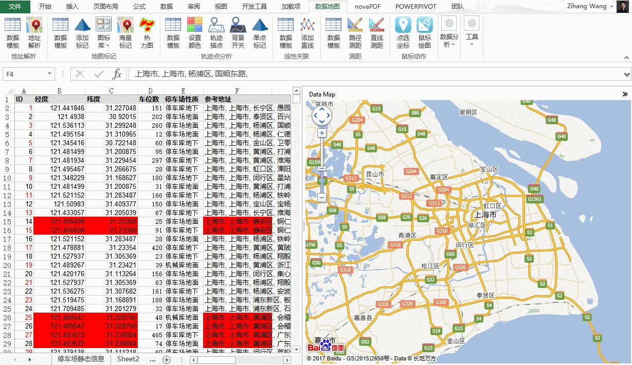Click the map zoom slider handle
Viewport: 632px width, 365px height.
pyautogui.click(x=322, y=168)
